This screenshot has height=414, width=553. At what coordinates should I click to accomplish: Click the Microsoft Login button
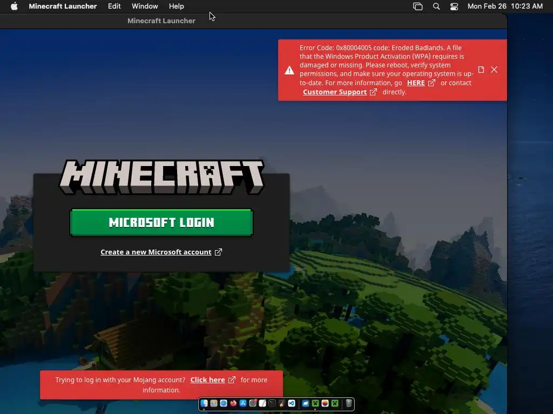click(x=161, y=223)
